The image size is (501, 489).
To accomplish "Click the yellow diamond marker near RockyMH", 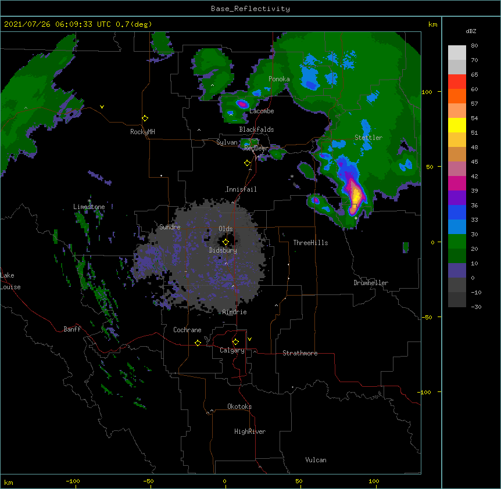I will tap(145, 118).
